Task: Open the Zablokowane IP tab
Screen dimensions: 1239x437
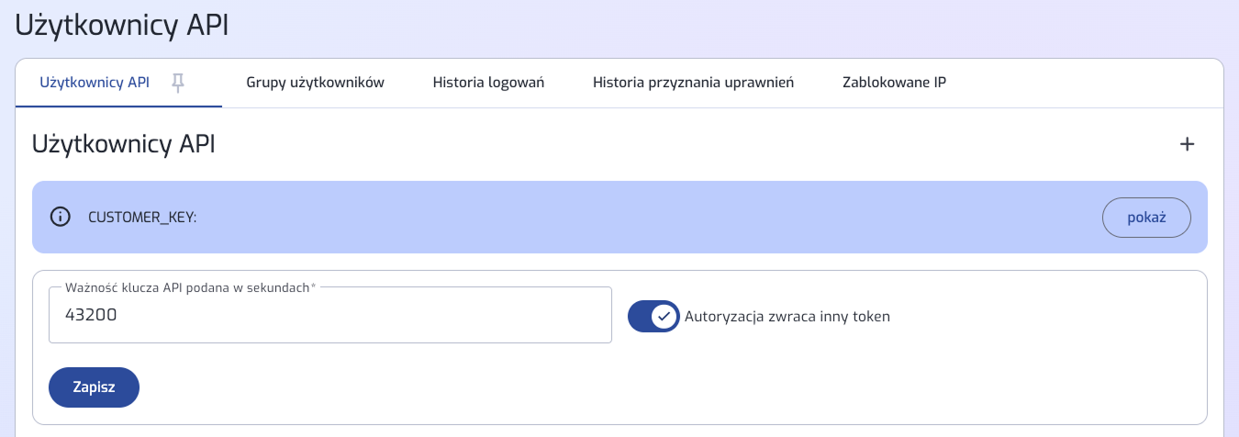Action: tap(894, 83)
